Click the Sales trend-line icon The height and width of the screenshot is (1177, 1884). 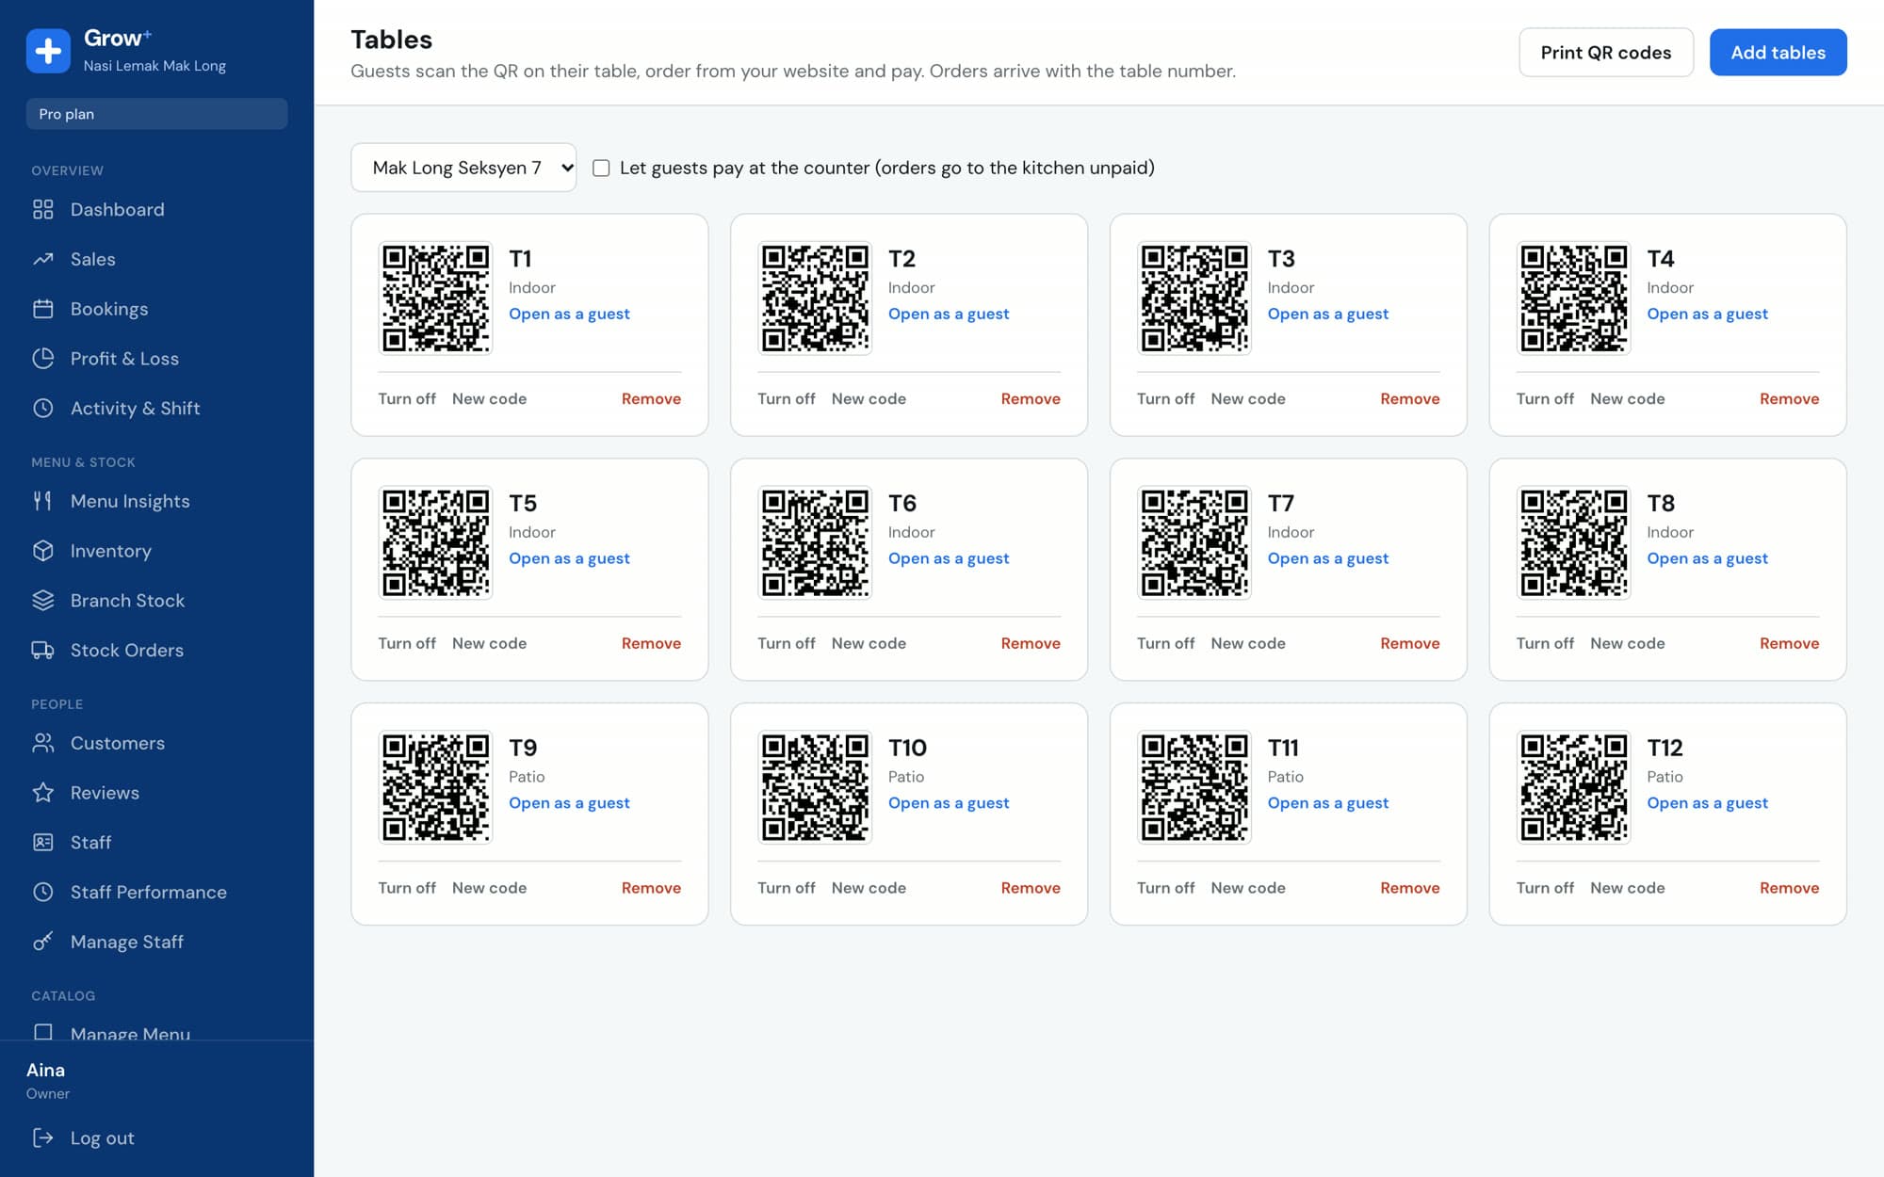[43, 259]
